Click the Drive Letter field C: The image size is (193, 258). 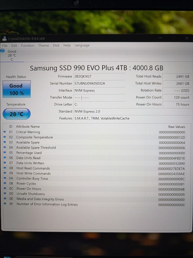point(99,104)
